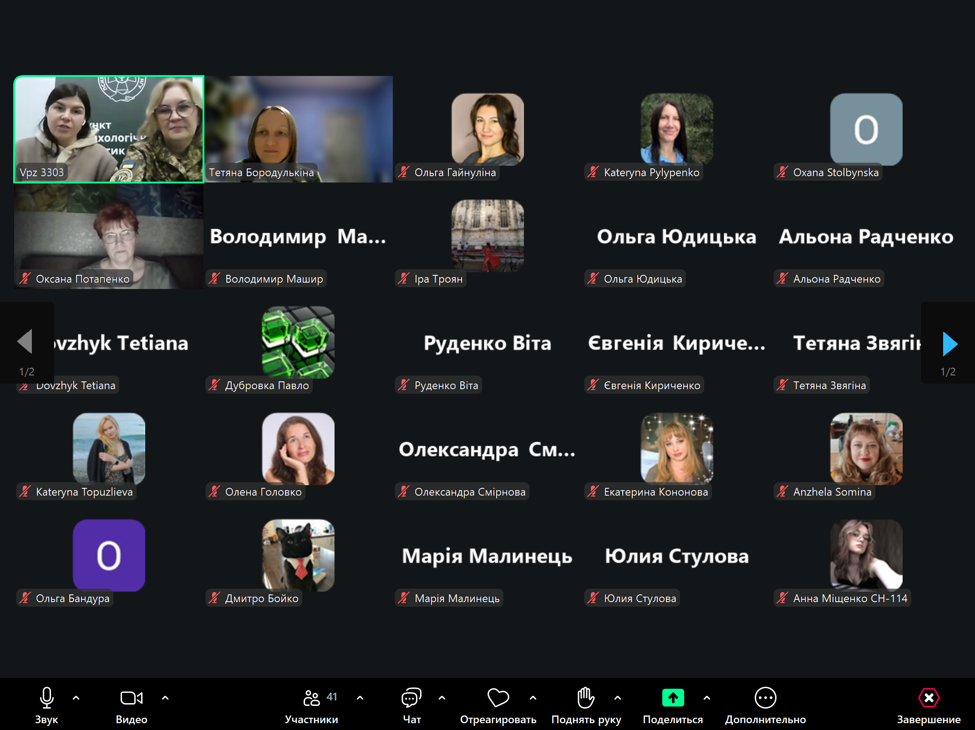Image resolution: width=975 pixels, height=730 pixels.
Task: Expand audio options arrow next to Звук
Action: click(76, 697)
